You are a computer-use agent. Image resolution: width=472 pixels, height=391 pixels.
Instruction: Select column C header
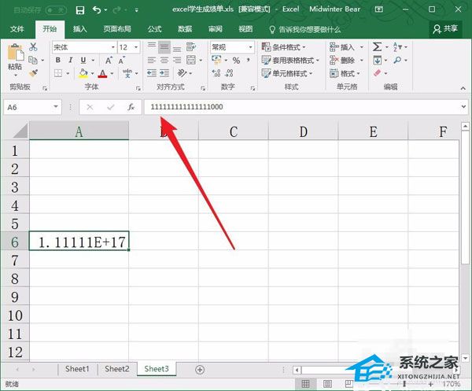pos(234,131)
